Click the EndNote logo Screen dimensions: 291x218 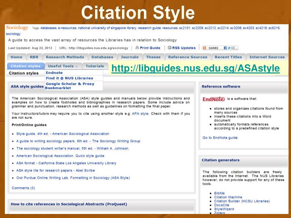tap(214, 99)
